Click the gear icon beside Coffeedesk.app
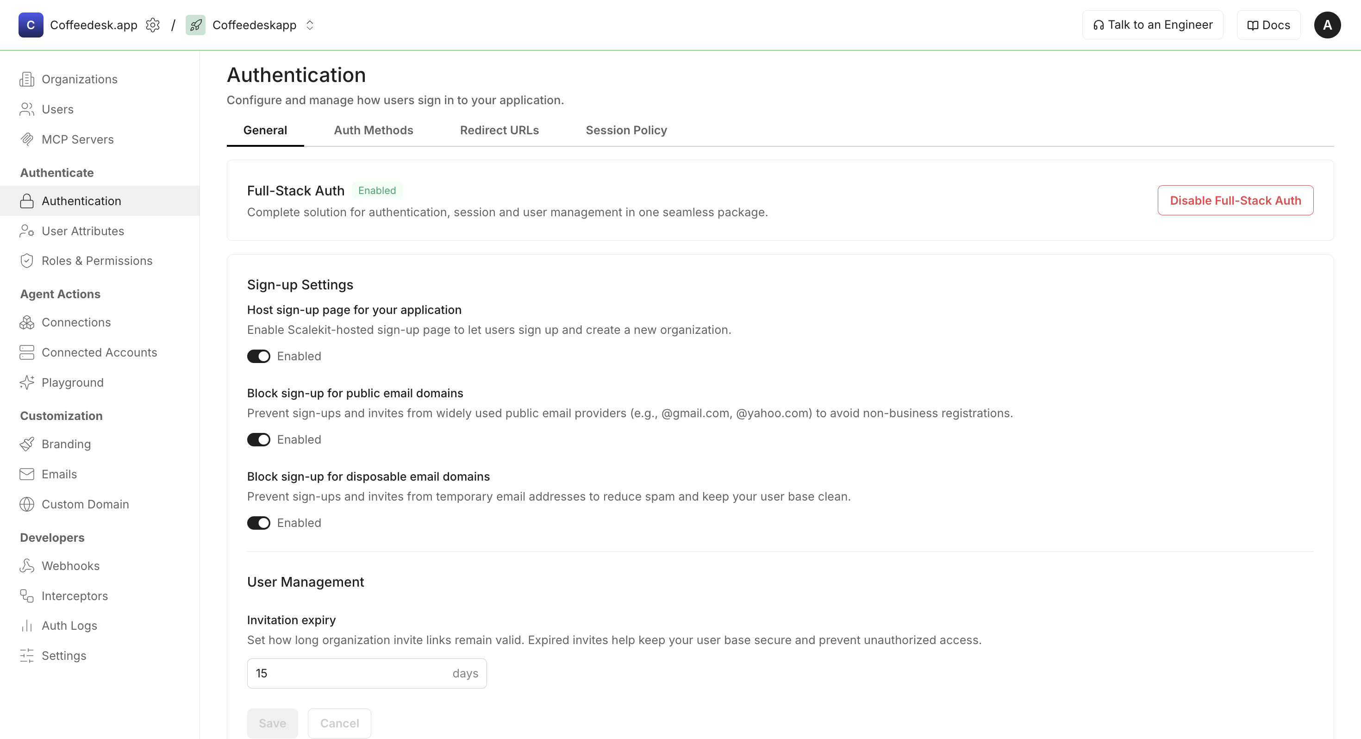This screenshot has height=739, width=1361. click(153, 25)
